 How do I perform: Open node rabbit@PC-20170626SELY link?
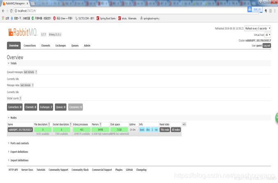tap(20, 129)
